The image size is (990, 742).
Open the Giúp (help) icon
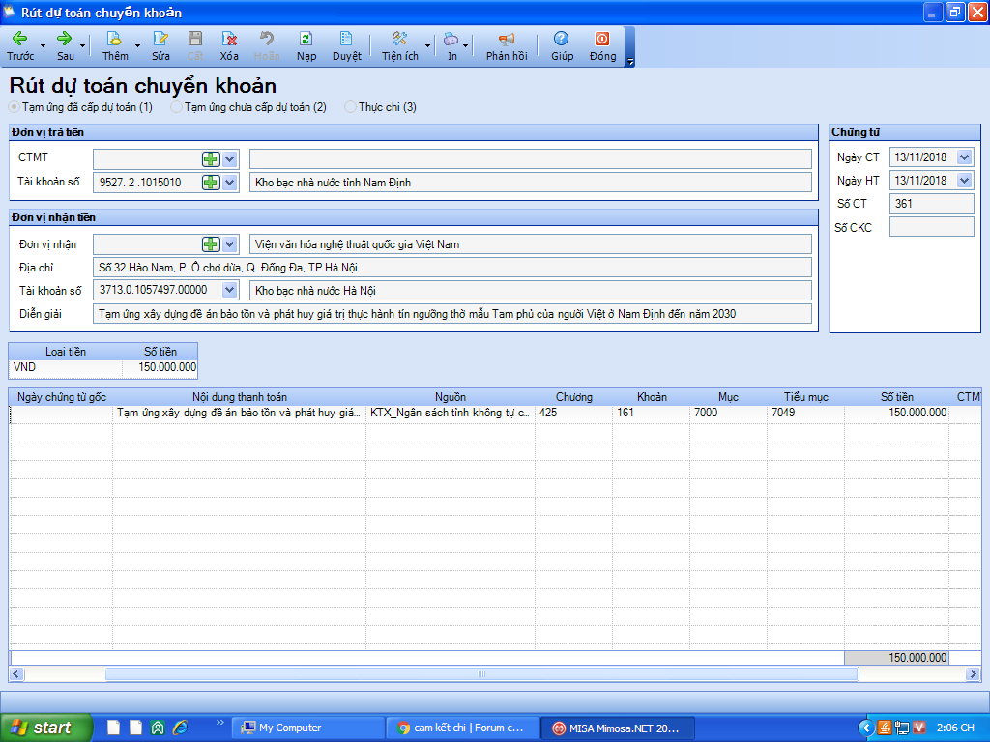click(x=562, y=40)
